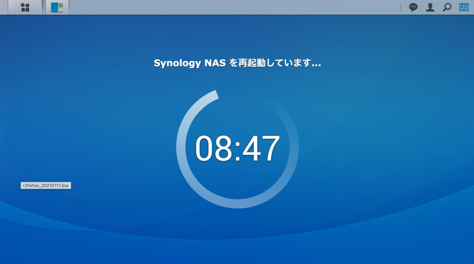The image size is (474, 264).
Task: Open the Control Panel taskbar app
Action: (x=57, y=7)
